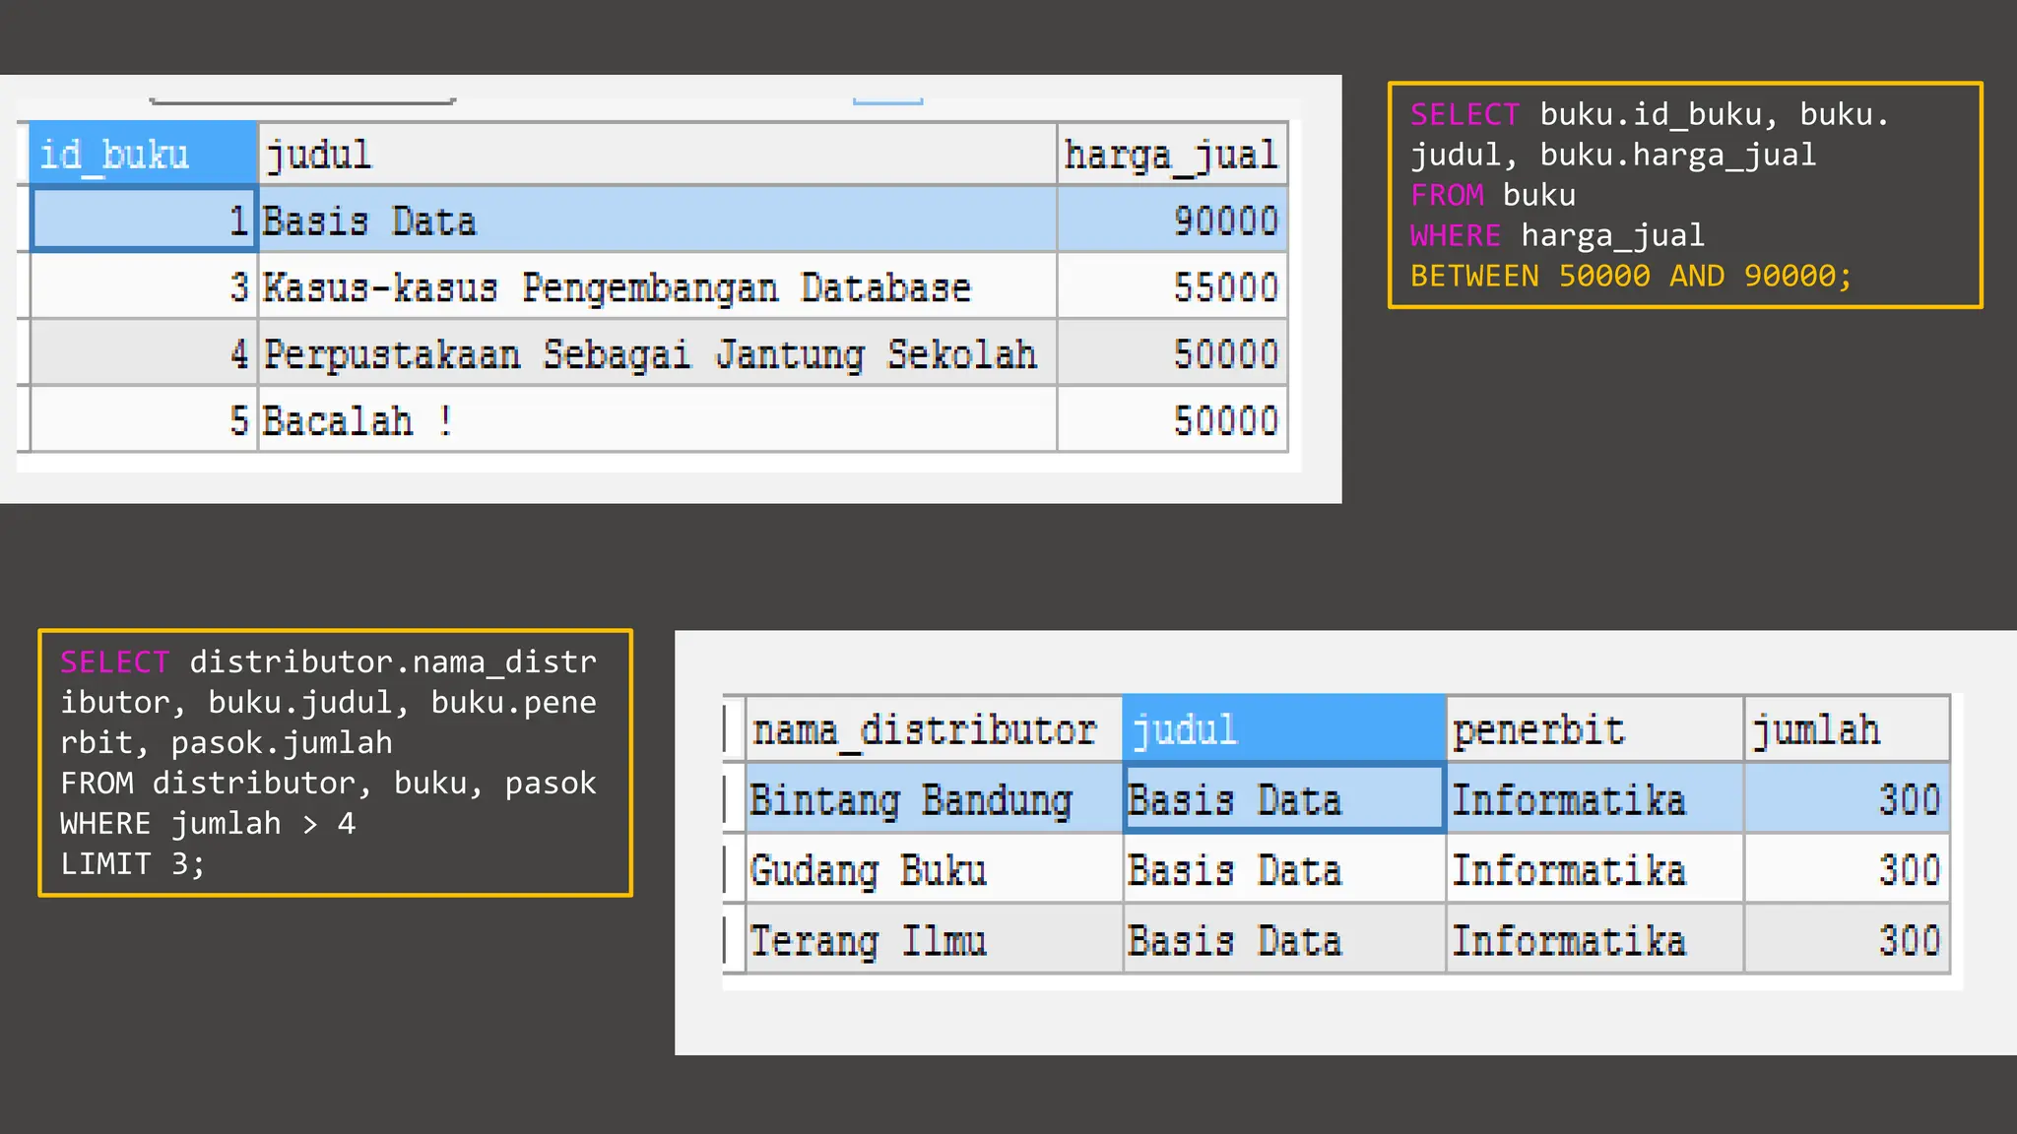Image resolution: width=2017 pixels, height=1134 pixels.
Task: Click the id_buku column header
Action: pos(143,155)
